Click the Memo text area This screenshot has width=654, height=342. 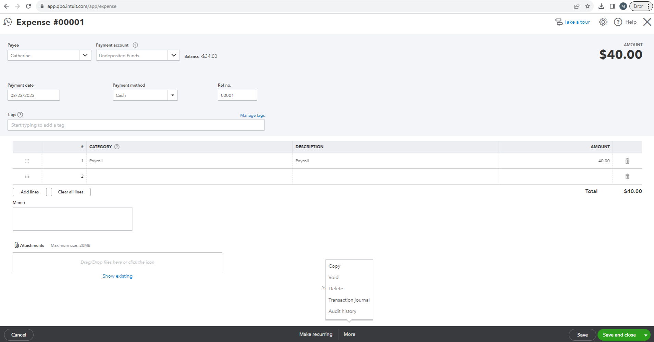coord(72,219)
